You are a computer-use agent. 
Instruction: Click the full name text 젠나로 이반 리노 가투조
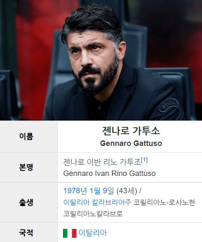pyautogui.click(x=102, y=162)
